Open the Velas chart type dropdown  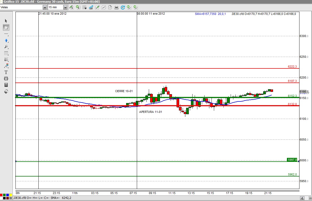point(45,7)
